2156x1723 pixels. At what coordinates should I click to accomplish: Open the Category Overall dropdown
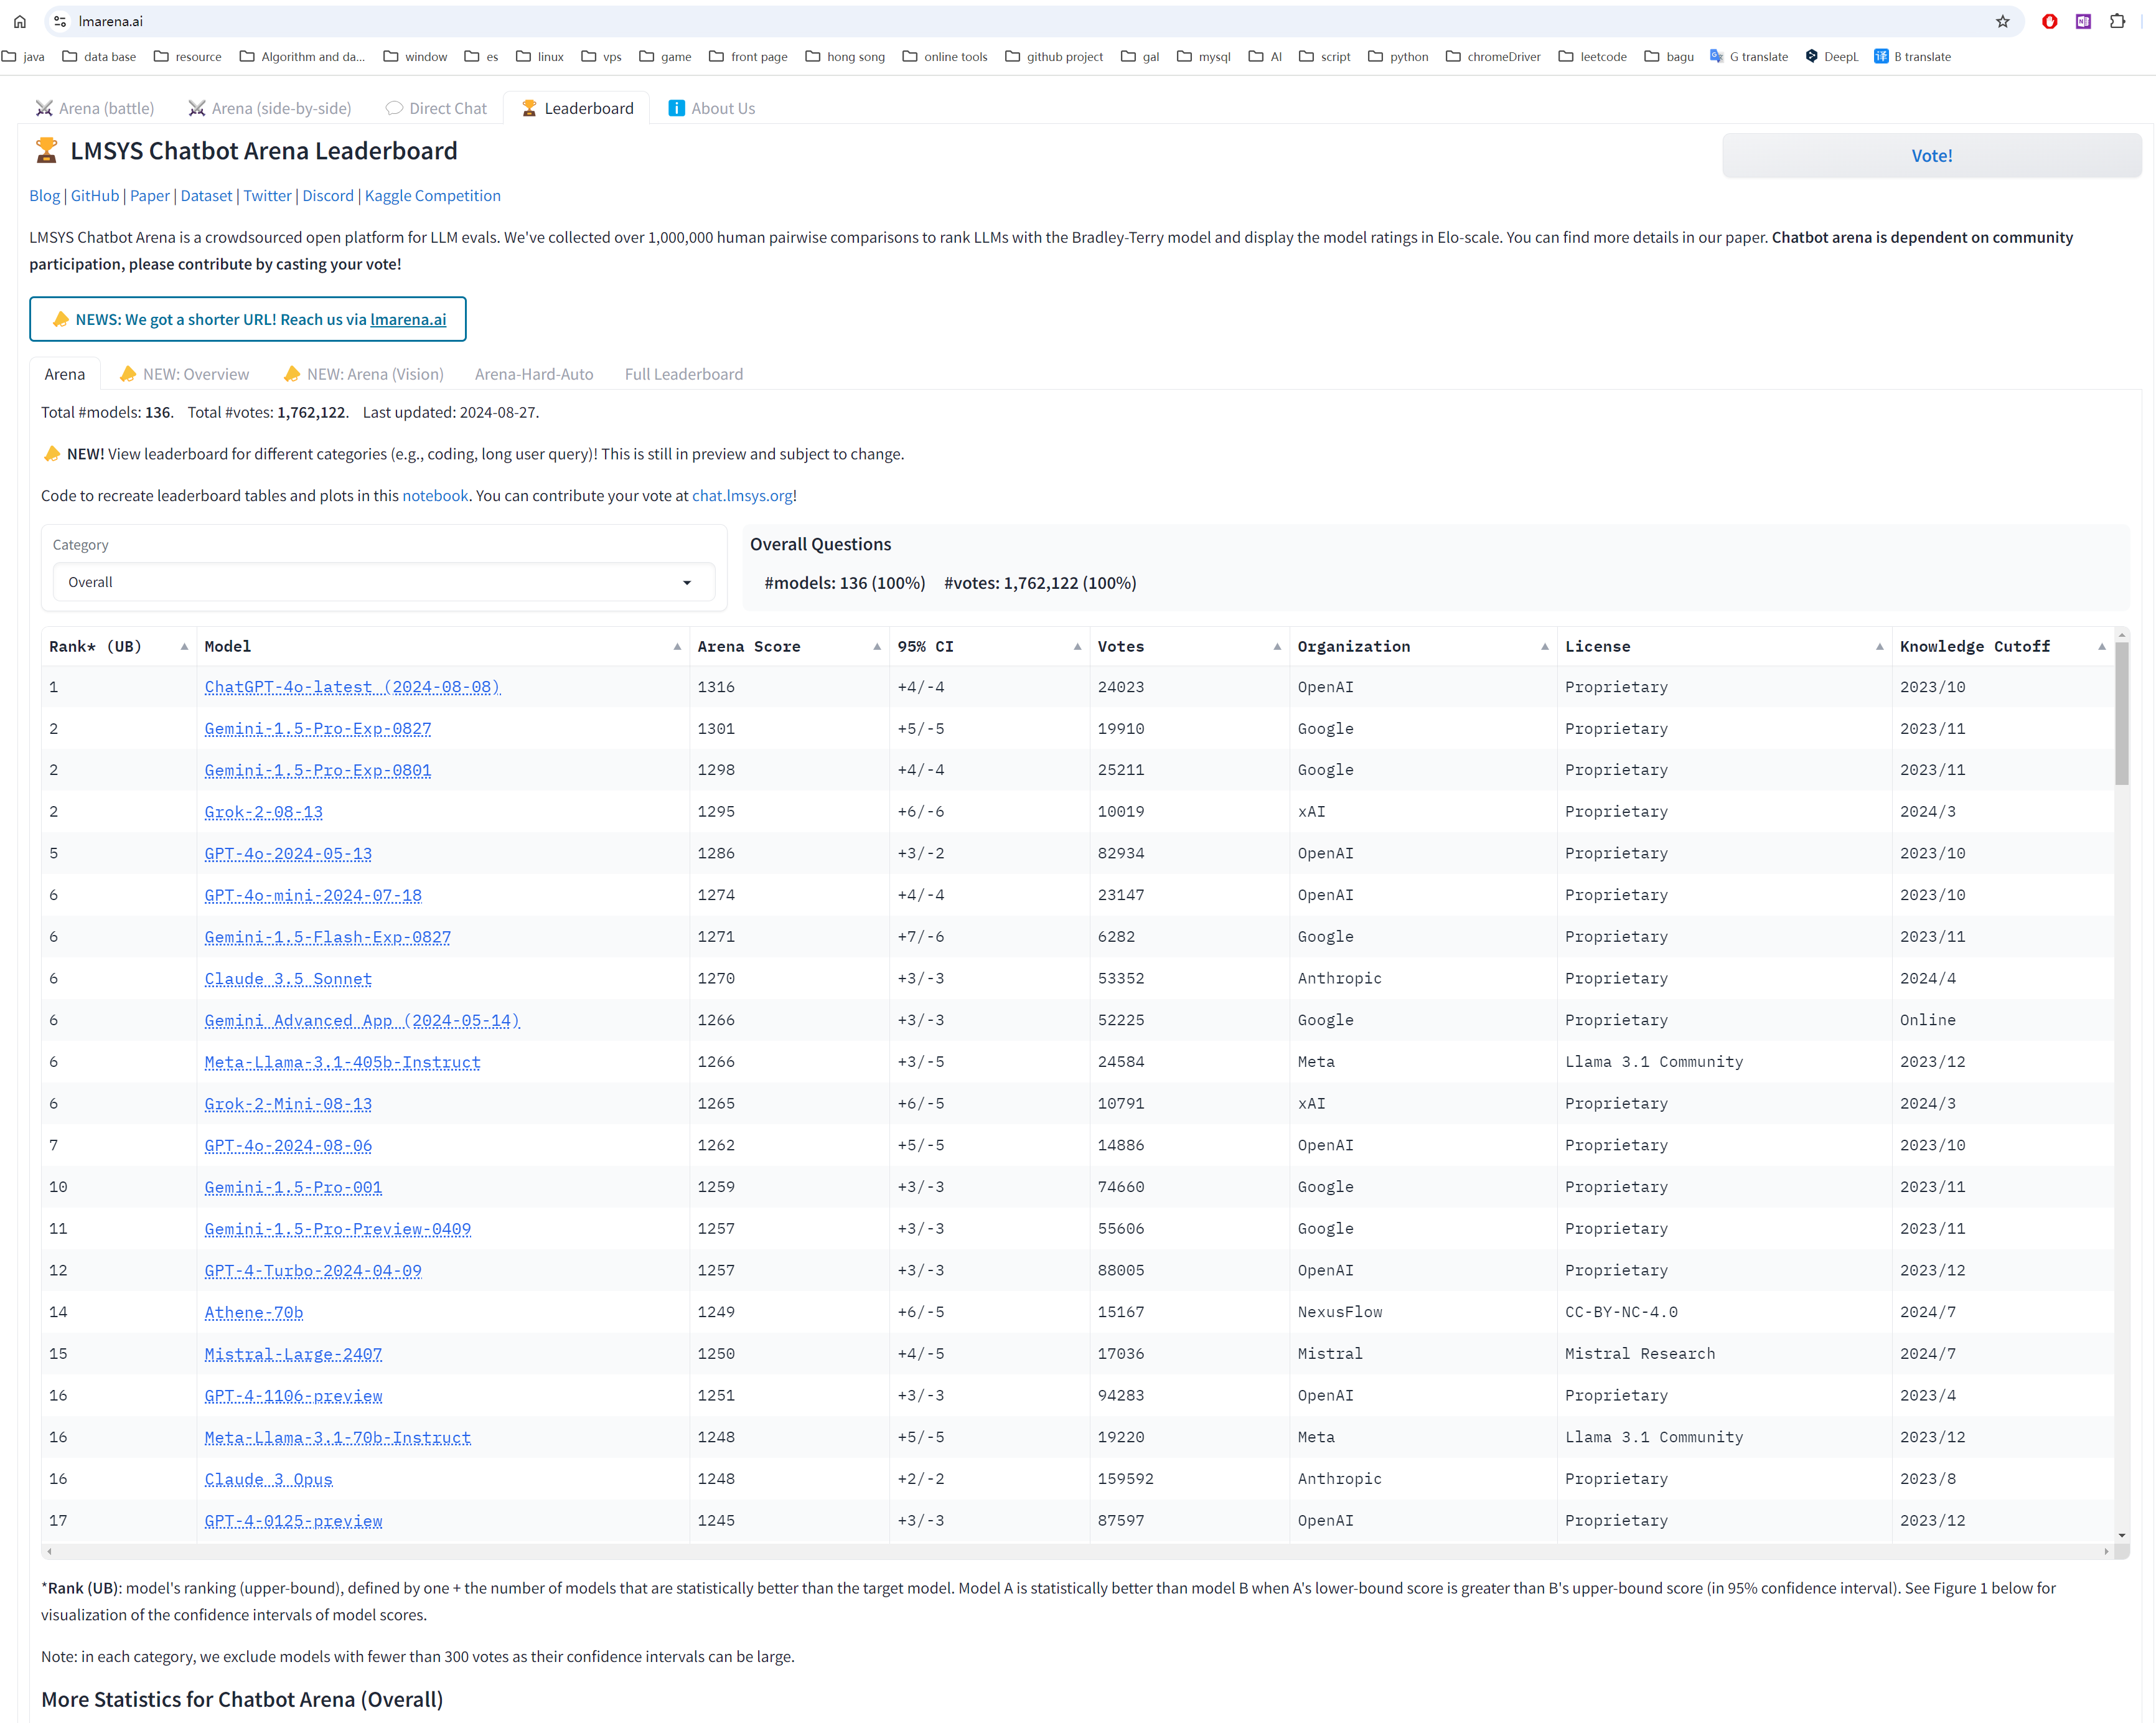[x=383, y=582]
